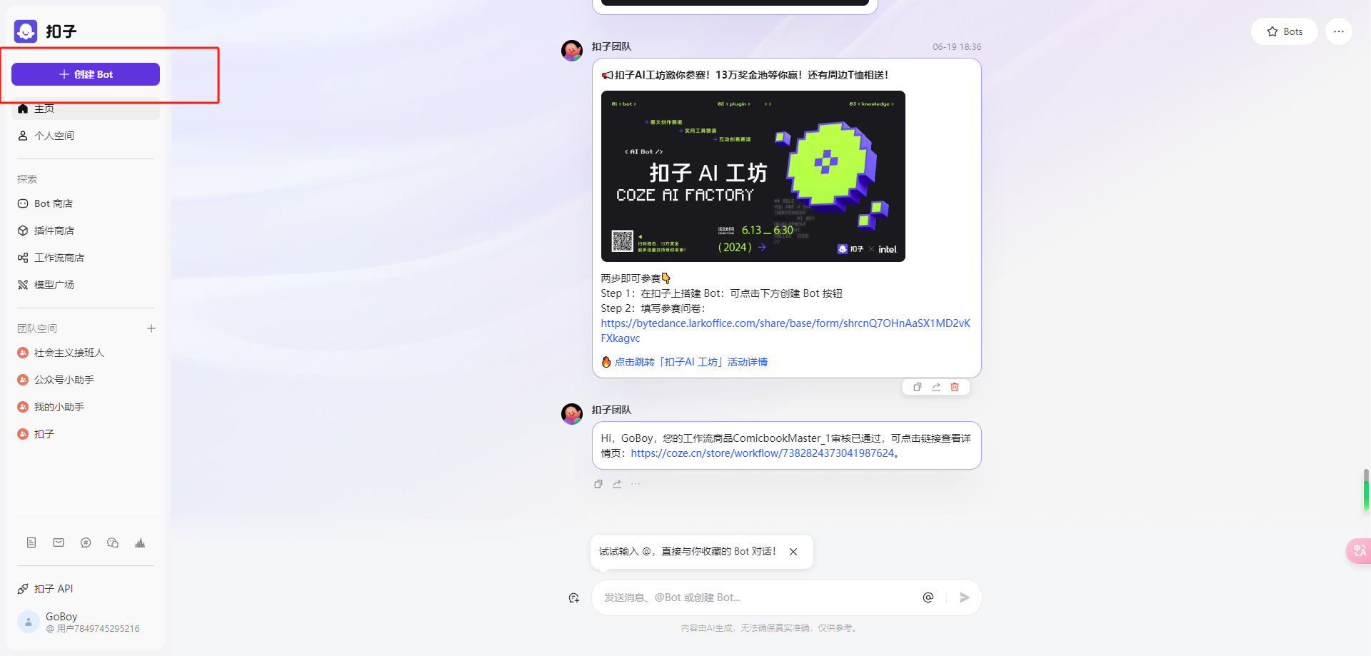Click the WeChat icon in sidebar footer
The image size is (1371, 656).
tap(113, 543)
